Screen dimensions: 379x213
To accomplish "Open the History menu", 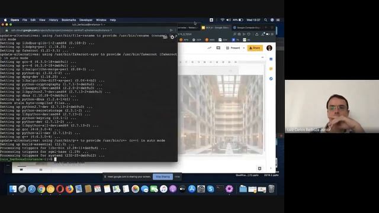I will pyautogui.click(x=53, y=20).
